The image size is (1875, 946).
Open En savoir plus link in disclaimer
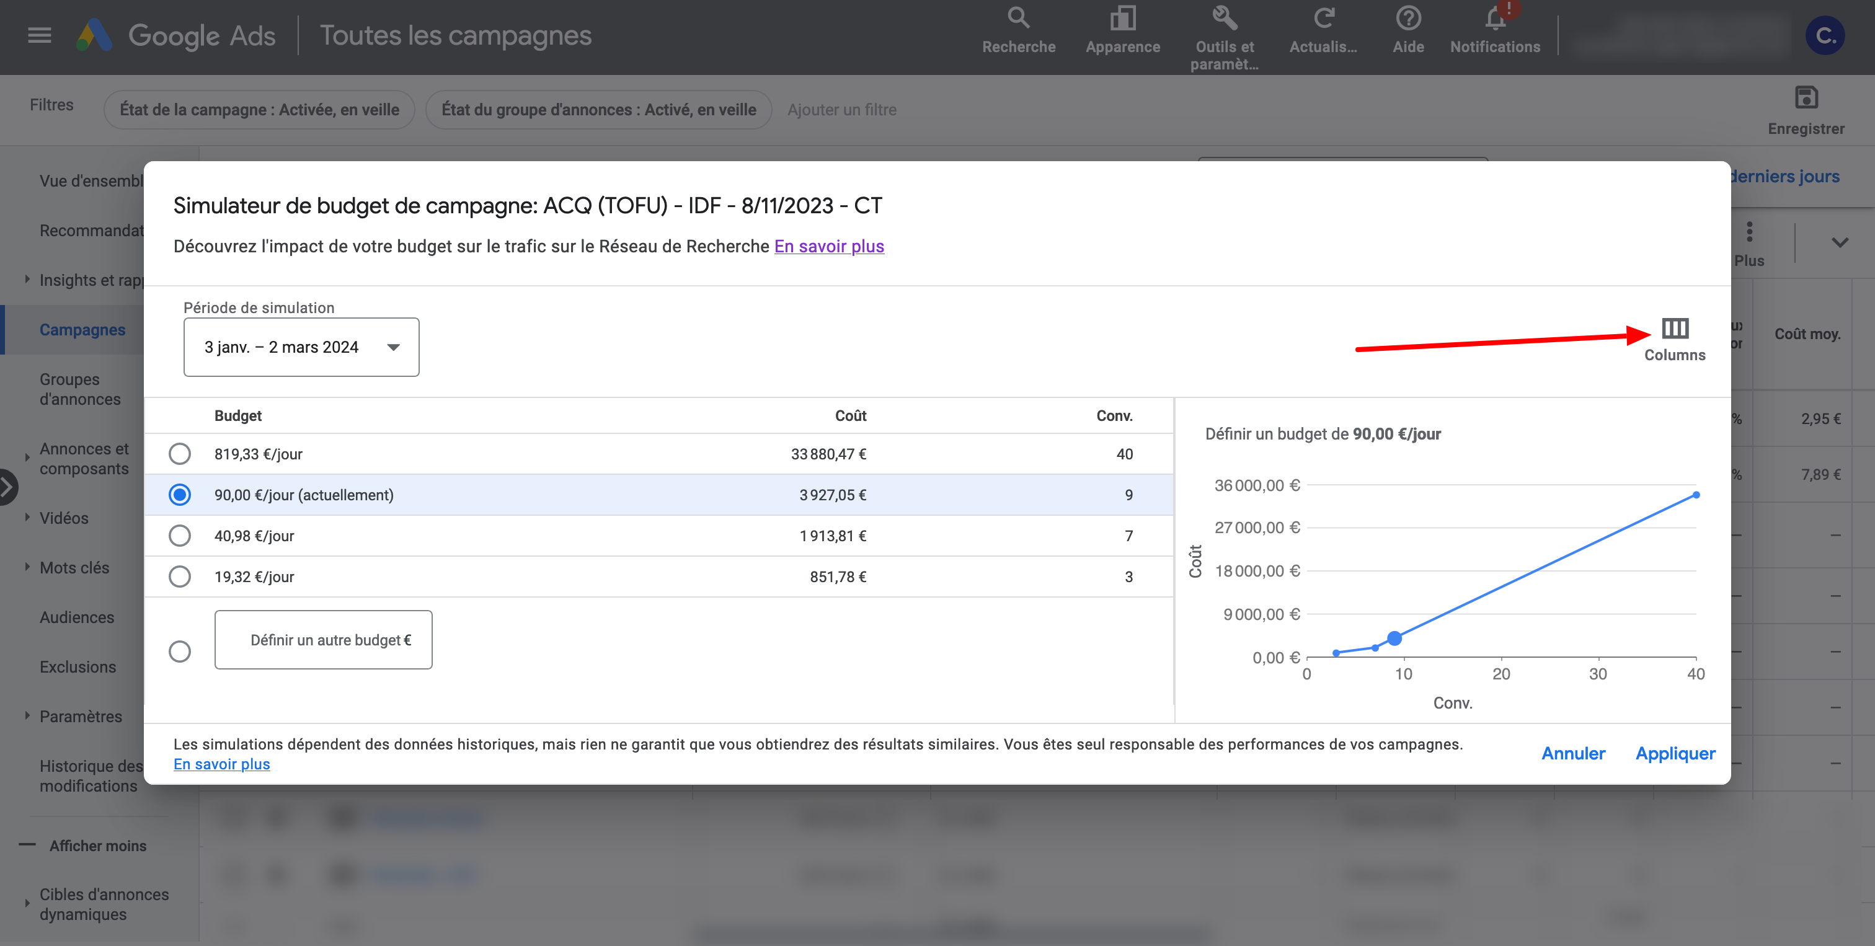[221, 764]
